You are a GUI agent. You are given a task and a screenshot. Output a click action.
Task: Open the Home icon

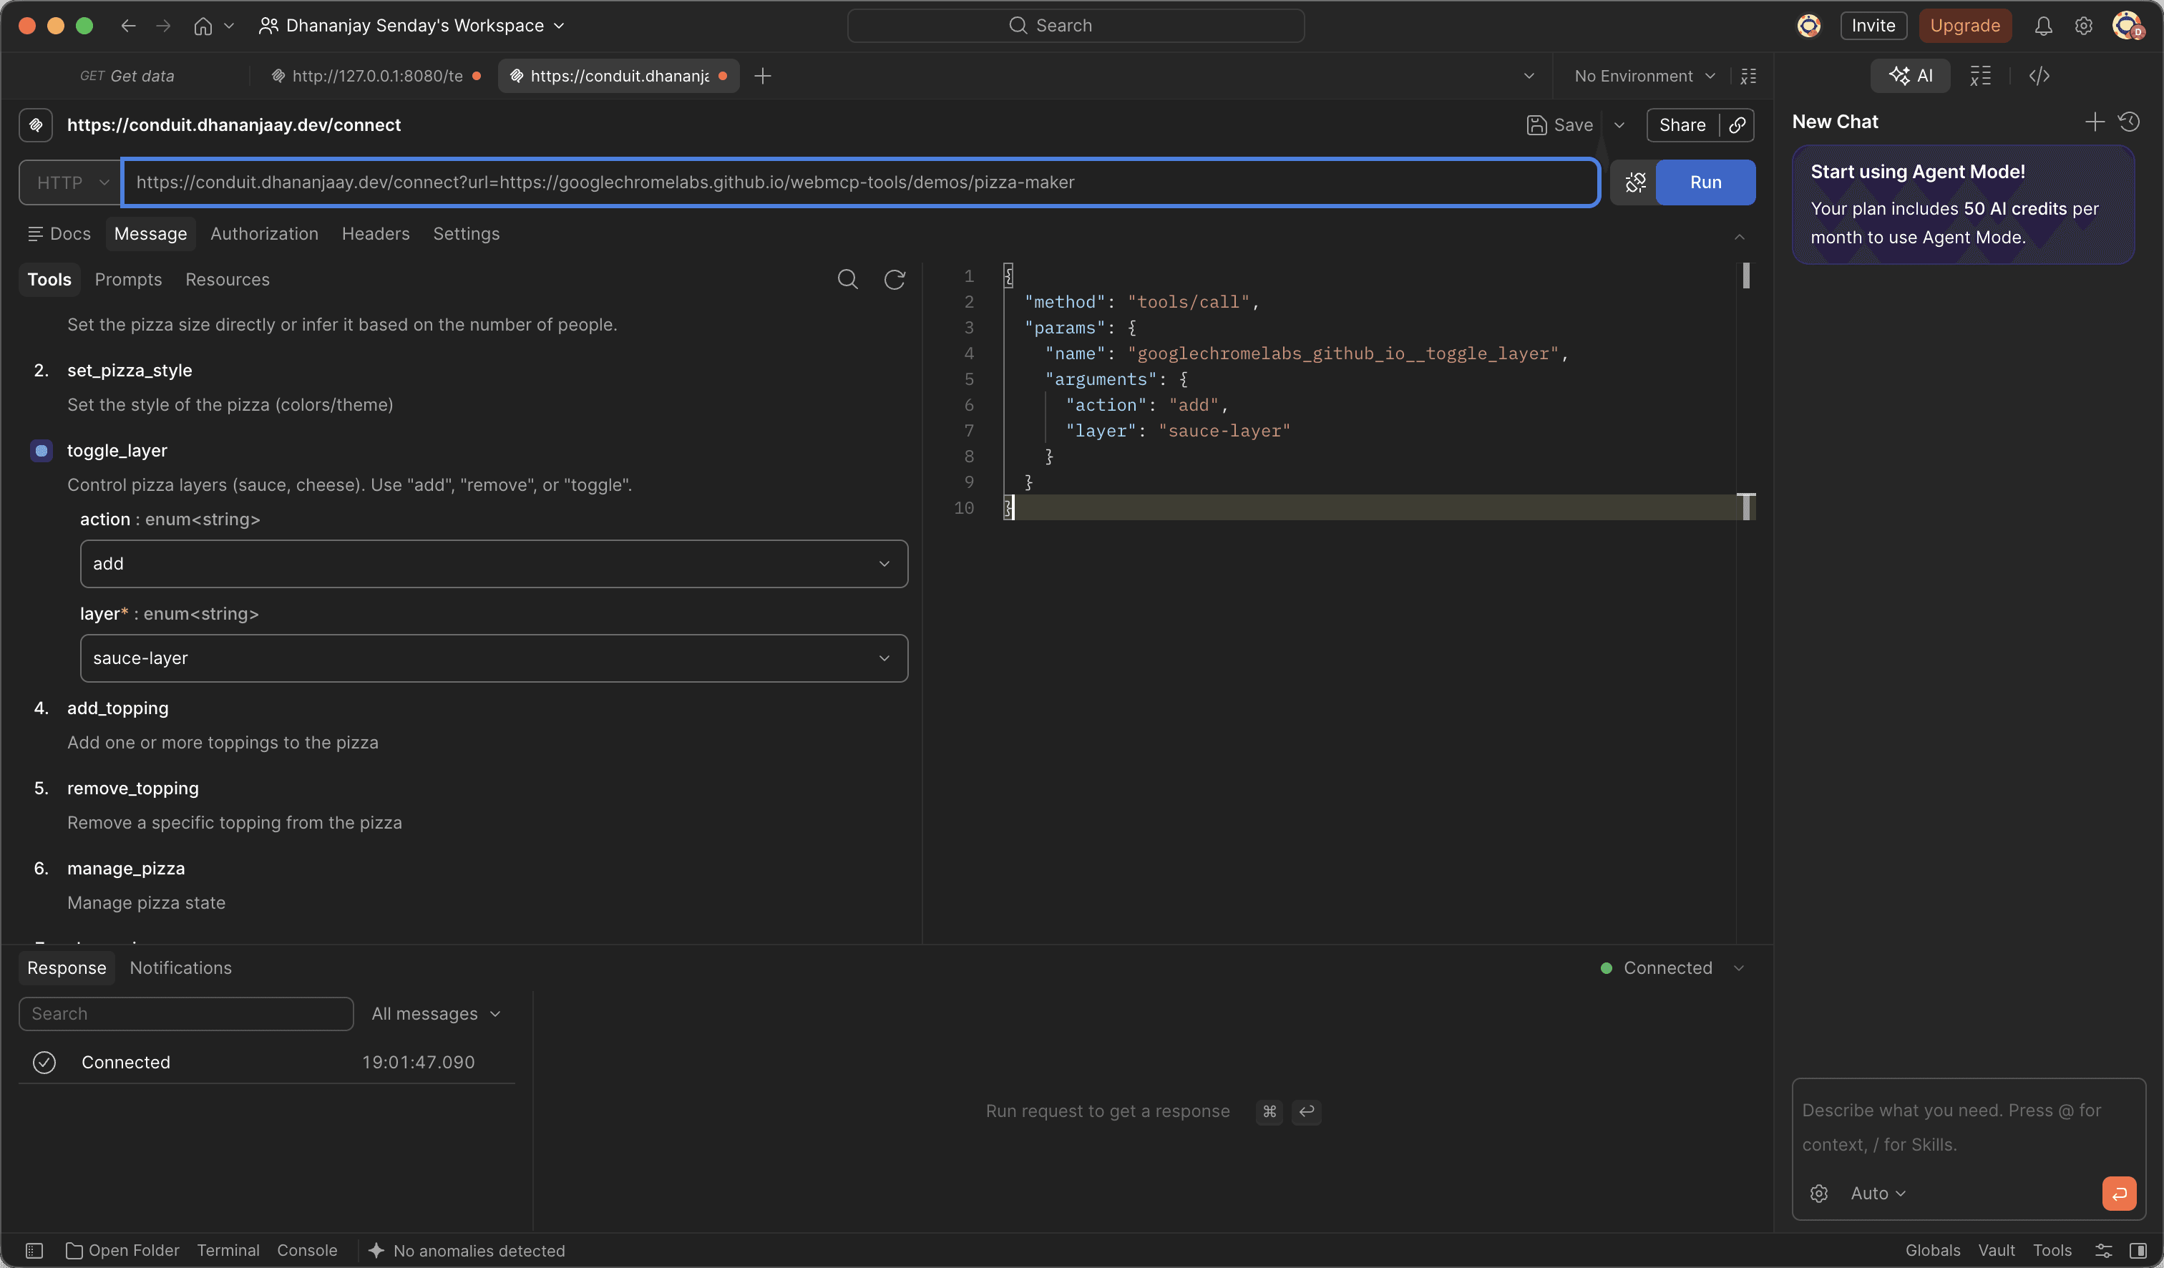pos(203,26)
